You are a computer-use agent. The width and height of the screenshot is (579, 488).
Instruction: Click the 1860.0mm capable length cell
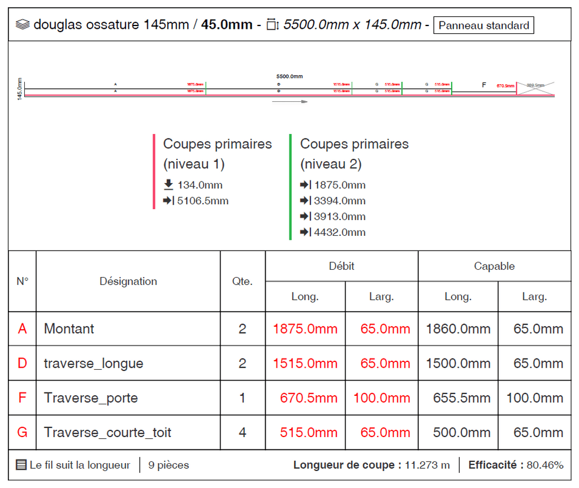[458, 329]
